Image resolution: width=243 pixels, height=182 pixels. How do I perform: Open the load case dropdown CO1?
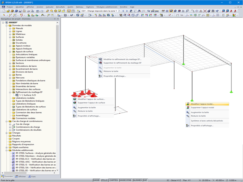click(119, 11)
